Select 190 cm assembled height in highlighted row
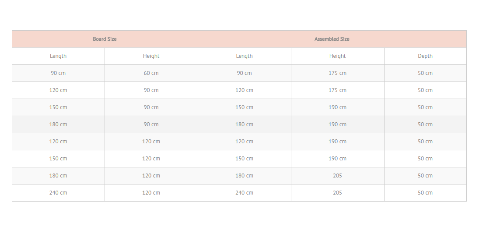This screenshot has width=479, height=234. coord(338,124)
